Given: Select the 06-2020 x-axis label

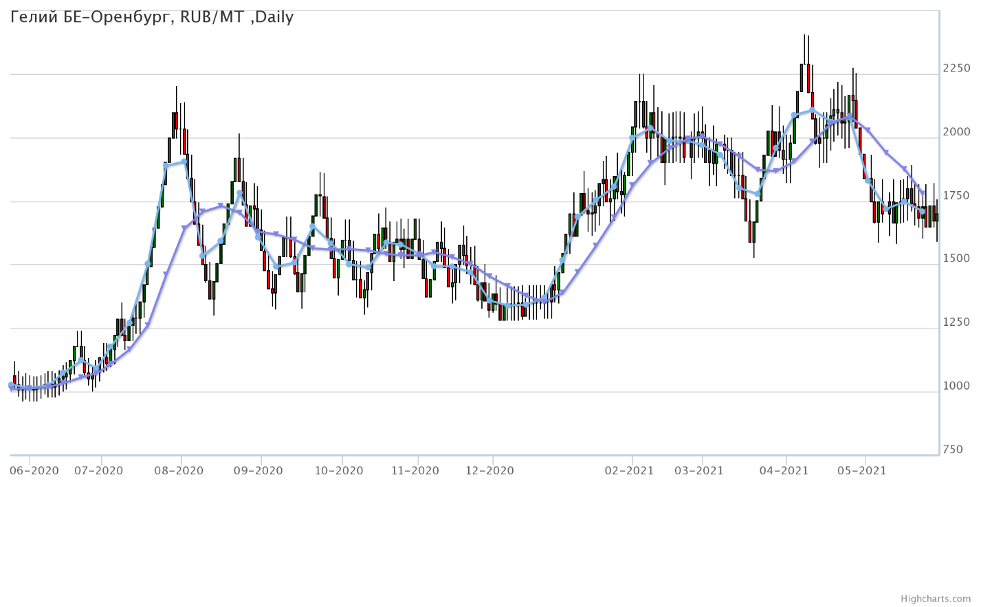Looking at the screenshot, I should coord(34,471).
